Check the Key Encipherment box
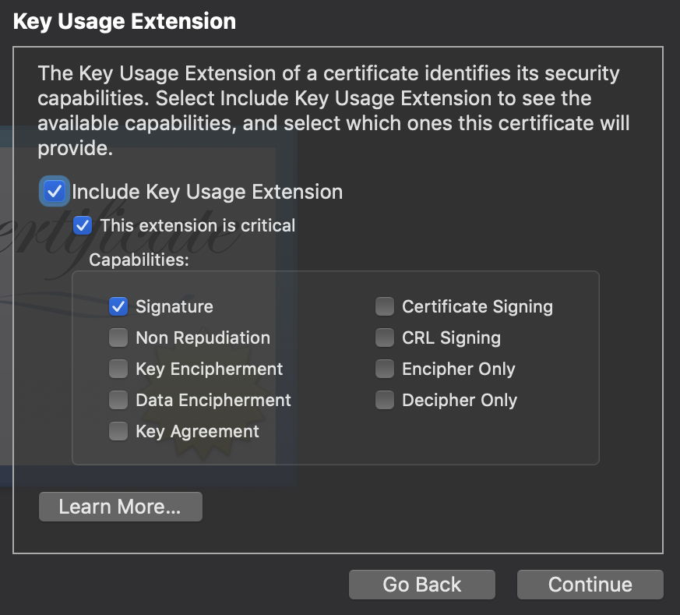Image resolution: width=680 pixels, height=615 pixels. click(118, 369)
